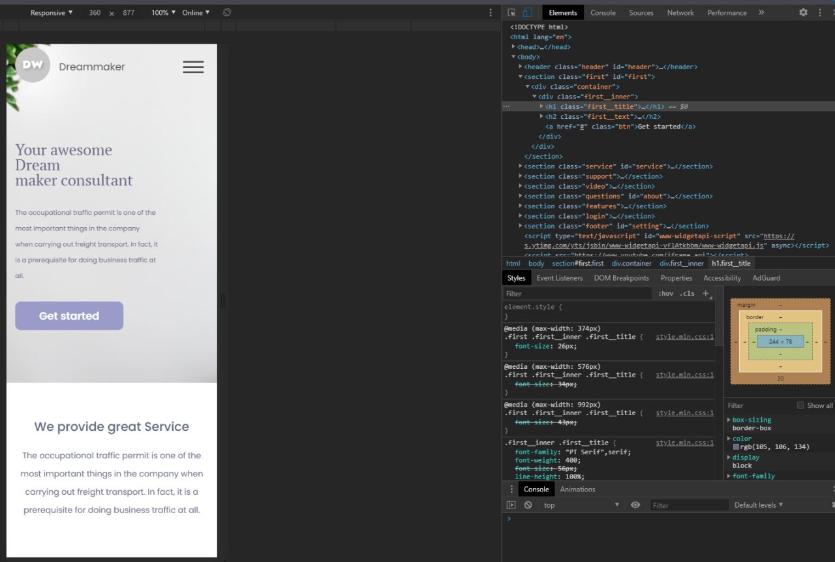Clear the console with the ban icon
This screenshot has width=835, height=562.
tap(528, 505)
